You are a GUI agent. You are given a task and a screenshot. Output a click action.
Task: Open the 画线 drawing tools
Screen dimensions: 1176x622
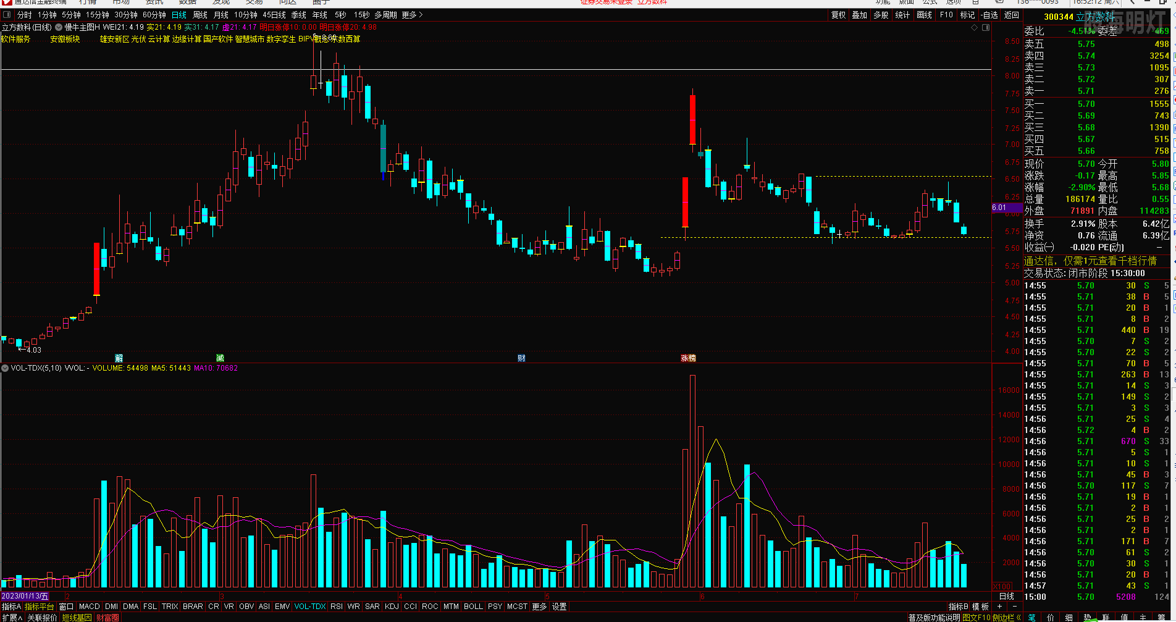[x=924, y=15]
